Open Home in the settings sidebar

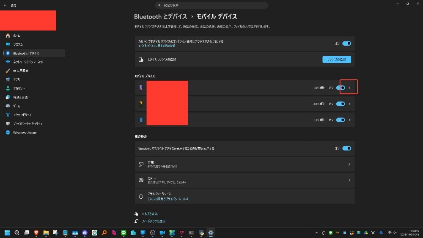[34, 36]
